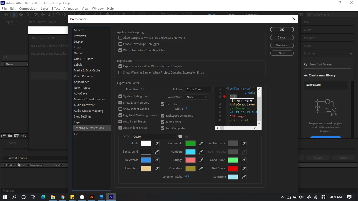
Task: Click eyedropper next to Identifiers swatch
Action: [x=157, y=169]
